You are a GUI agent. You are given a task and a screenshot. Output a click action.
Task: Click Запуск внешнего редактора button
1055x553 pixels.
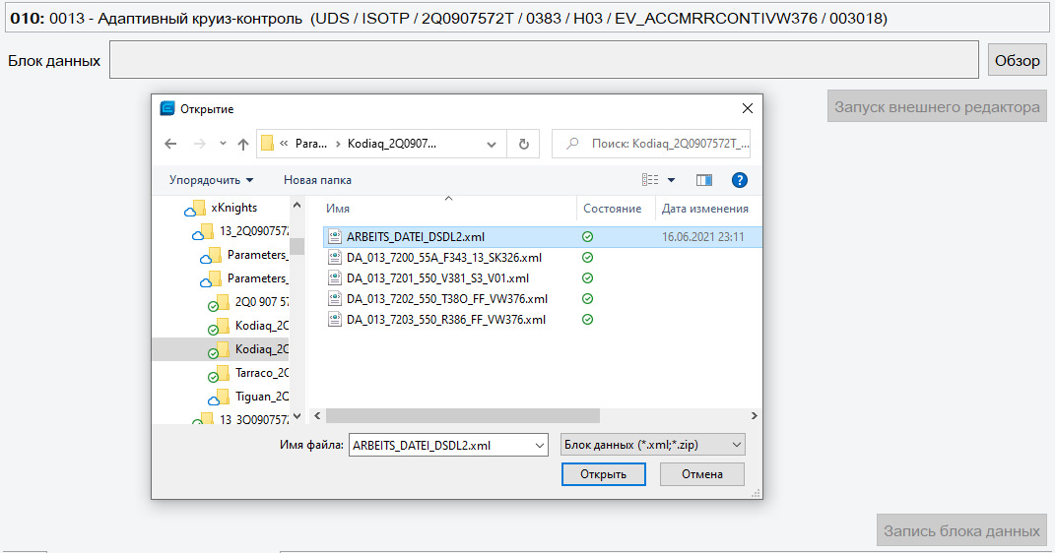click(937, 107)
